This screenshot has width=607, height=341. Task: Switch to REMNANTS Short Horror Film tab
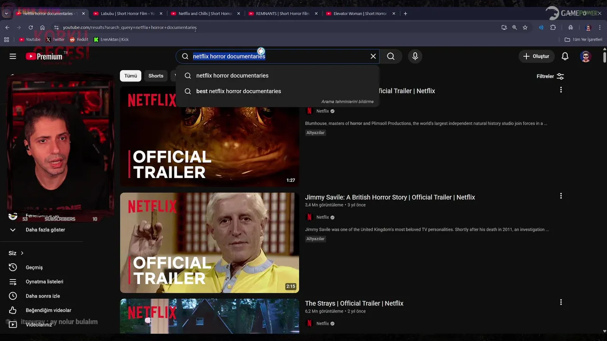coord(283,14)
